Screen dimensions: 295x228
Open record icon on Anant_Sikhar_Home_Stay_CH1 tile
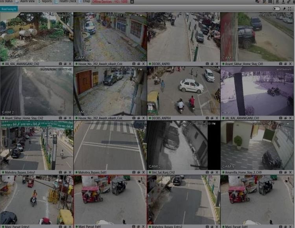pyautogui.click(x=286, y=63)
